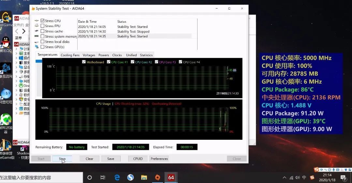Launch Microsoft Edge from the taskbar
Image resolution: width=352 pixels, height=183 pixels.
coord(117,177)
